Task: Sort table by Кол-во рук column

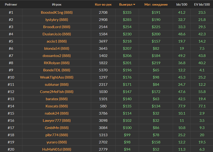Action: [x=103, y=5]
